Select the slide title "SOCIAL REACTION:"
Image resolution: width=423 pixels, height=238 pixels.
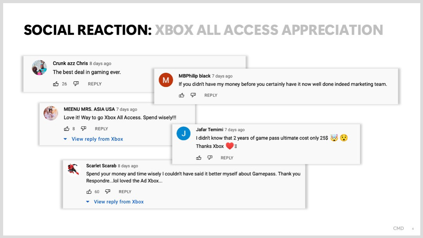[x=88, y=30]
